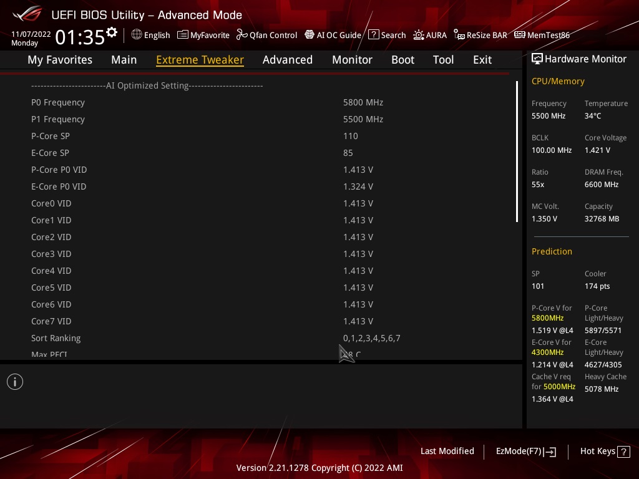Click the 5500 MHz P1 Frequency value

click(x=363, y=119)
